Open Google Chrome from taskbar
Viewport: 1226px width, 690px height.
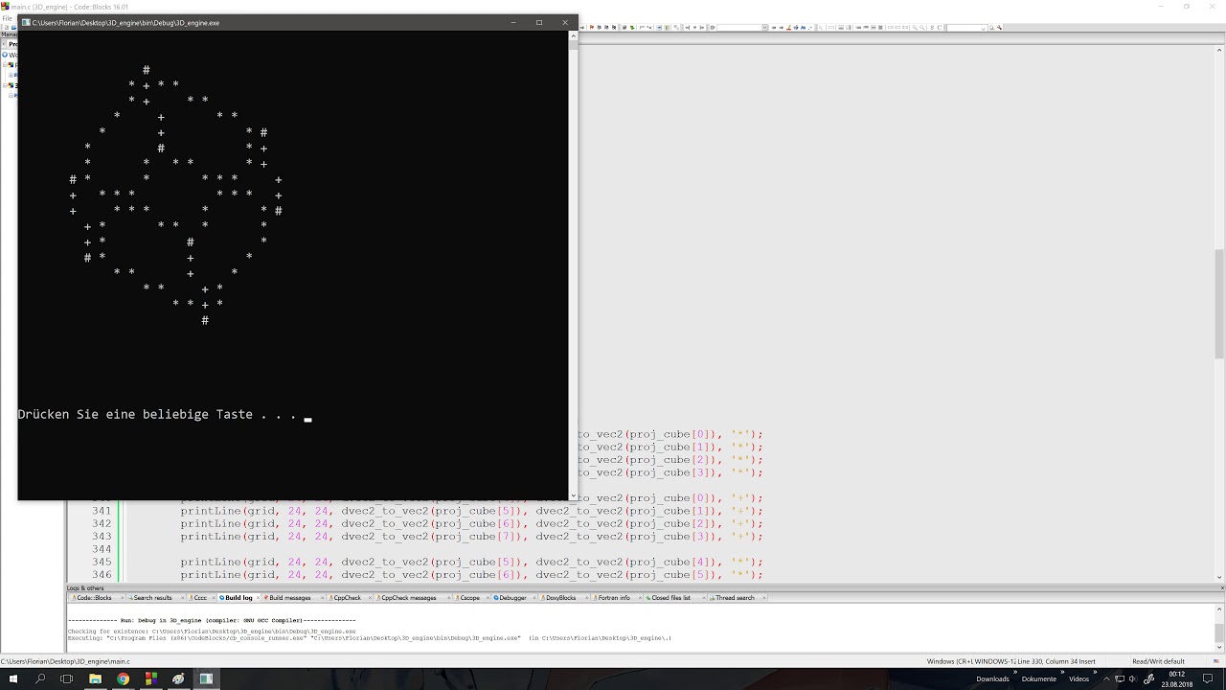(123, 678)
